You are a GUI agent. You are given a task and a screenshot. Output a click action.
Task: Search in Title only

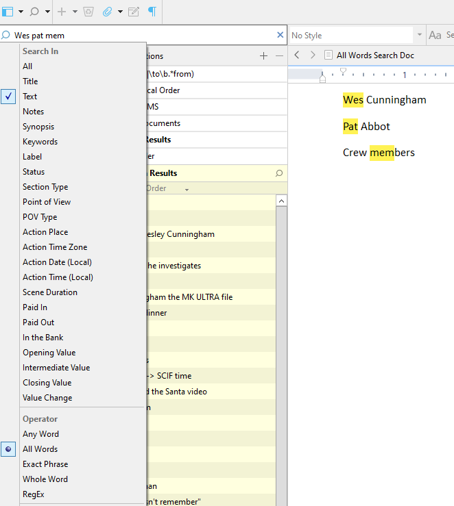pos(30,81)
